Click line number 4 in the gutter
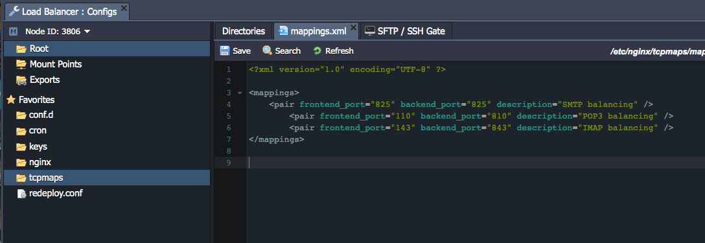This screenshot has height=243, width=705. pos(229,104)
